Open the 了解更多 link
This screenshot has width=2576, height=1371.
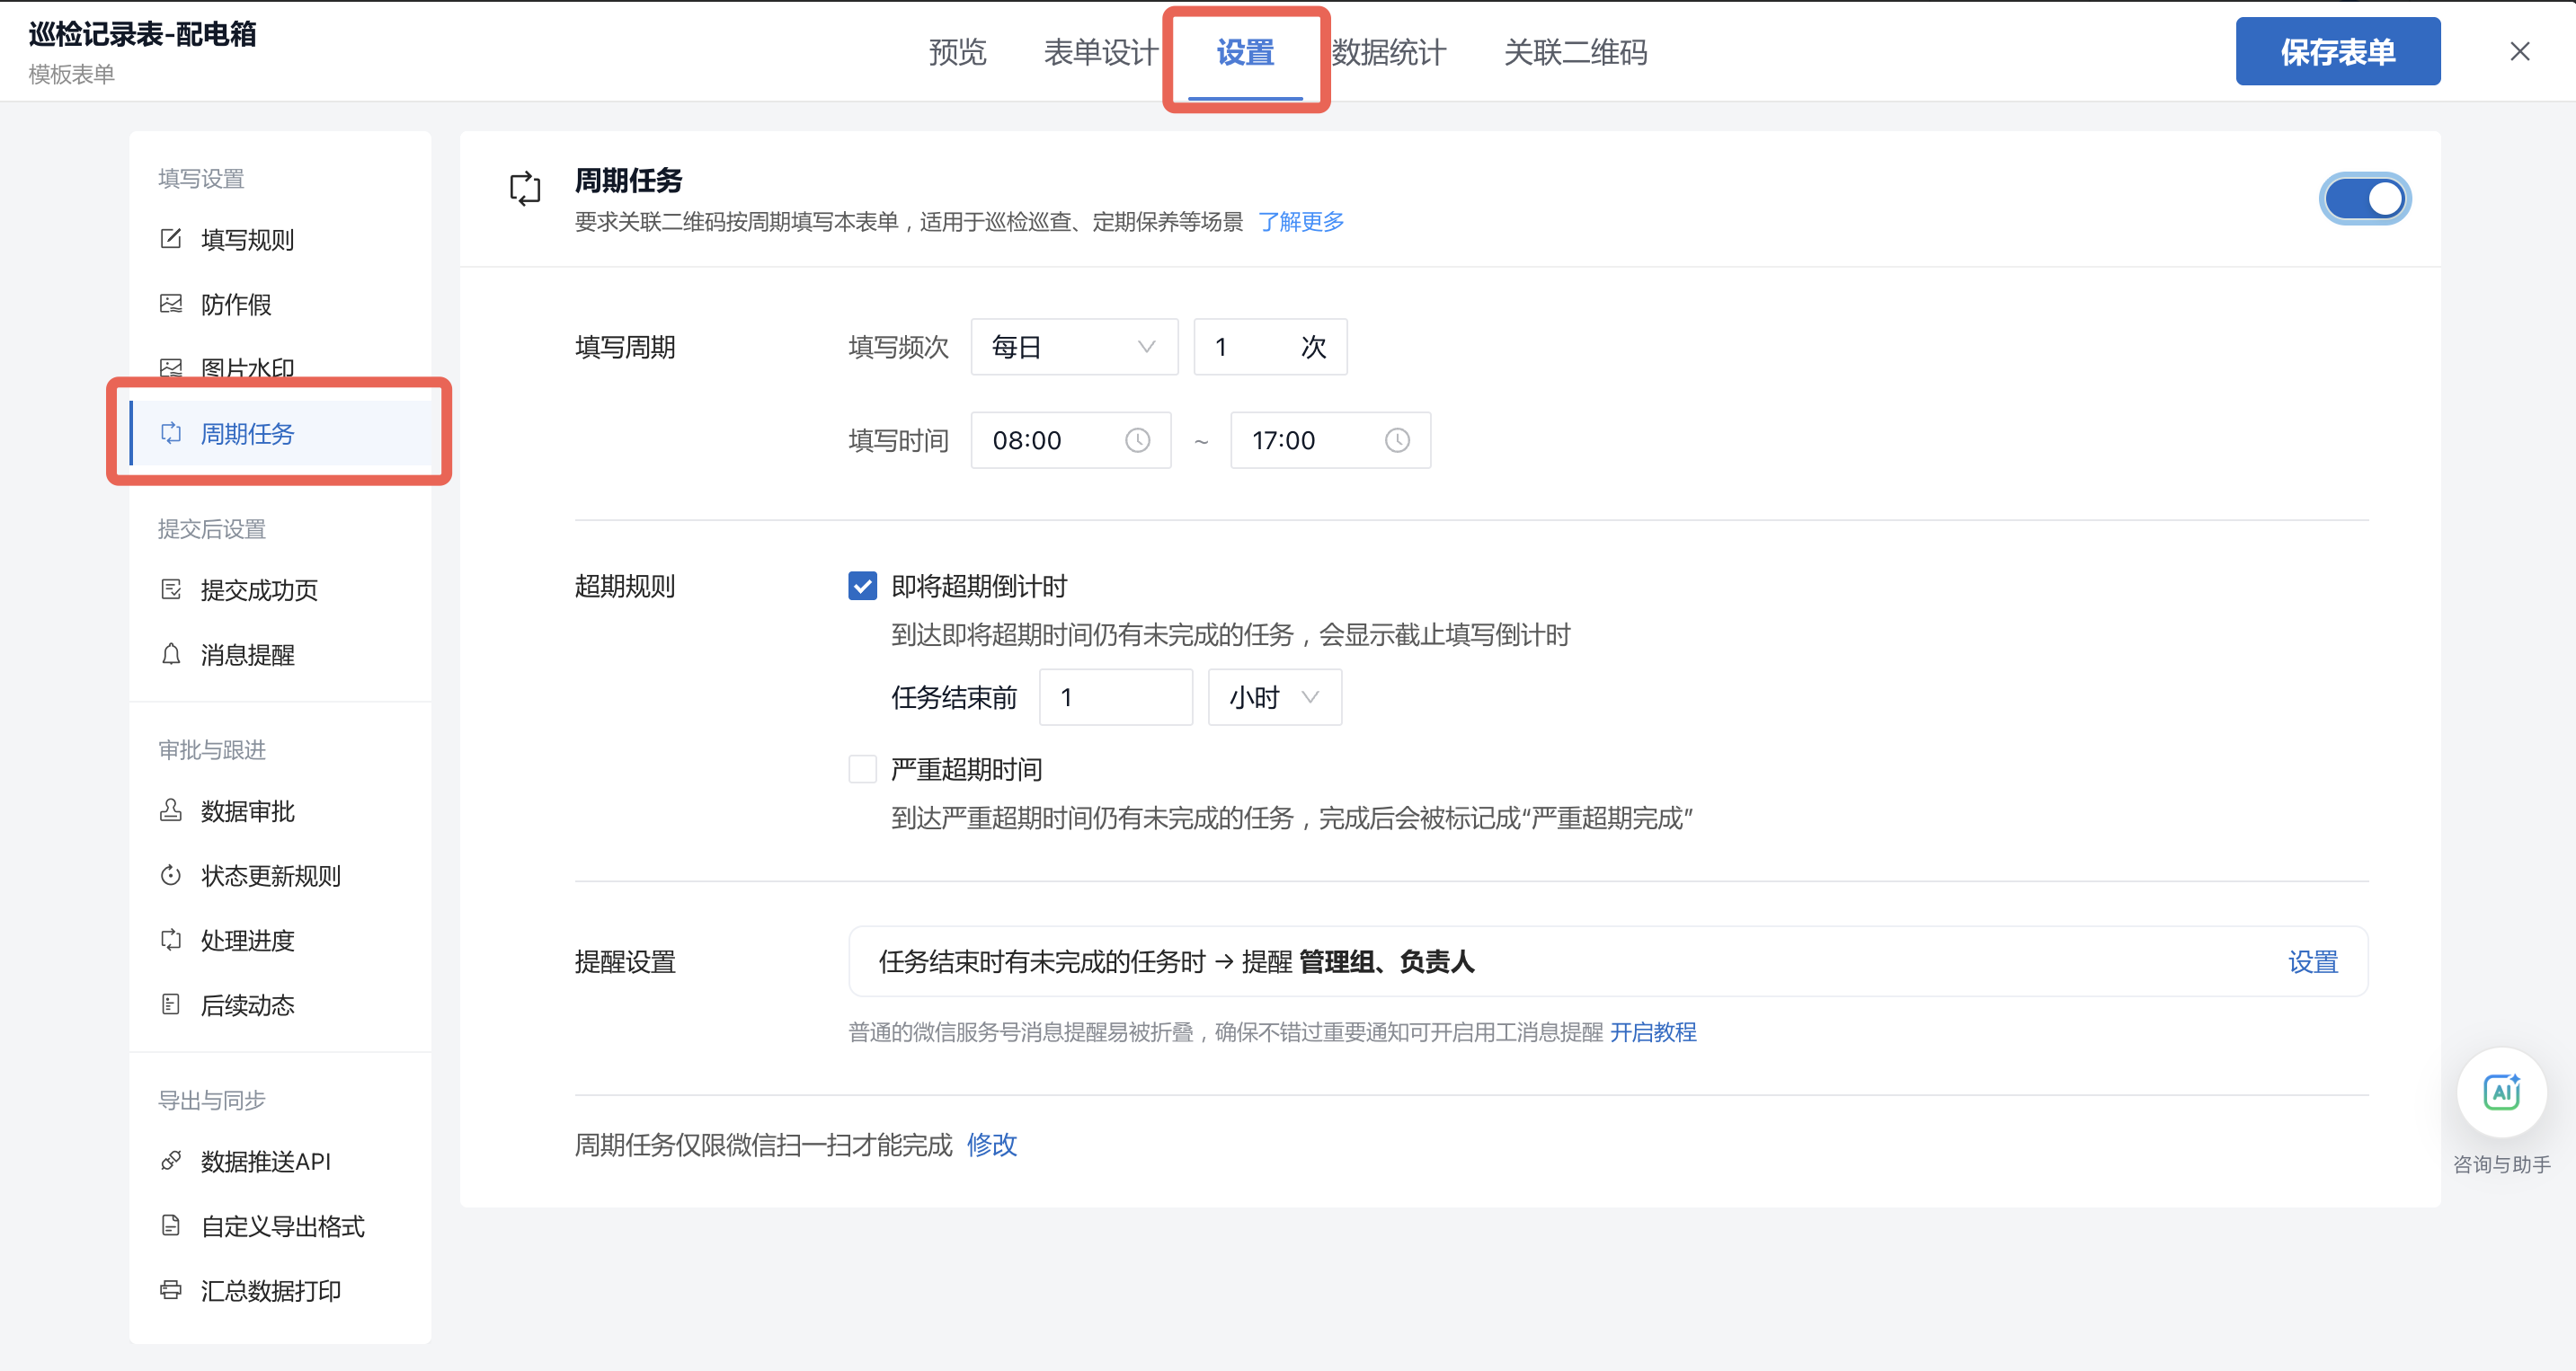(1300, 222)
